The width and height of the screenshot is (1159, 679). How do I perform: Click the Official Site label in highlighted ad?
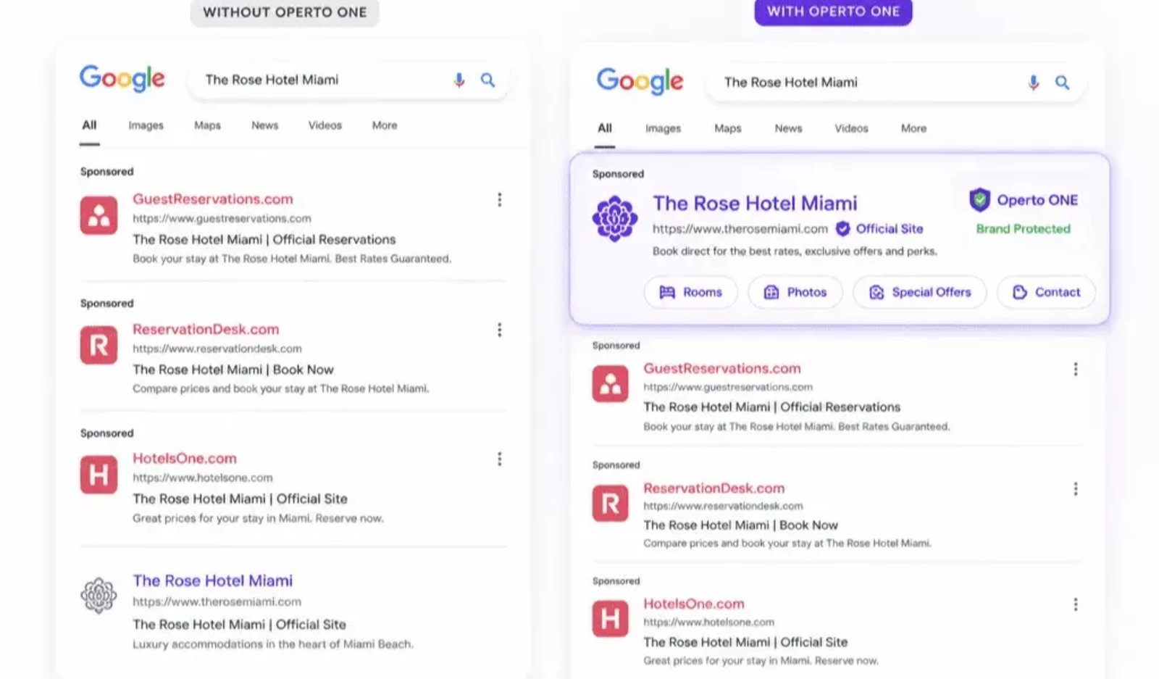tap(890, 229)
